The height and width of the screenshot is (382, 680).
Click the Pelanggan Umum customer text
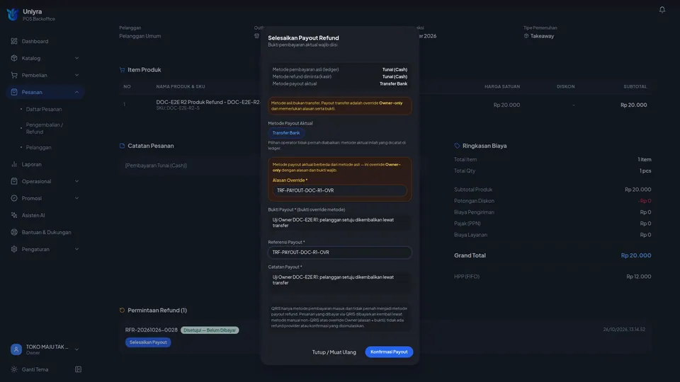coord(140,36)
